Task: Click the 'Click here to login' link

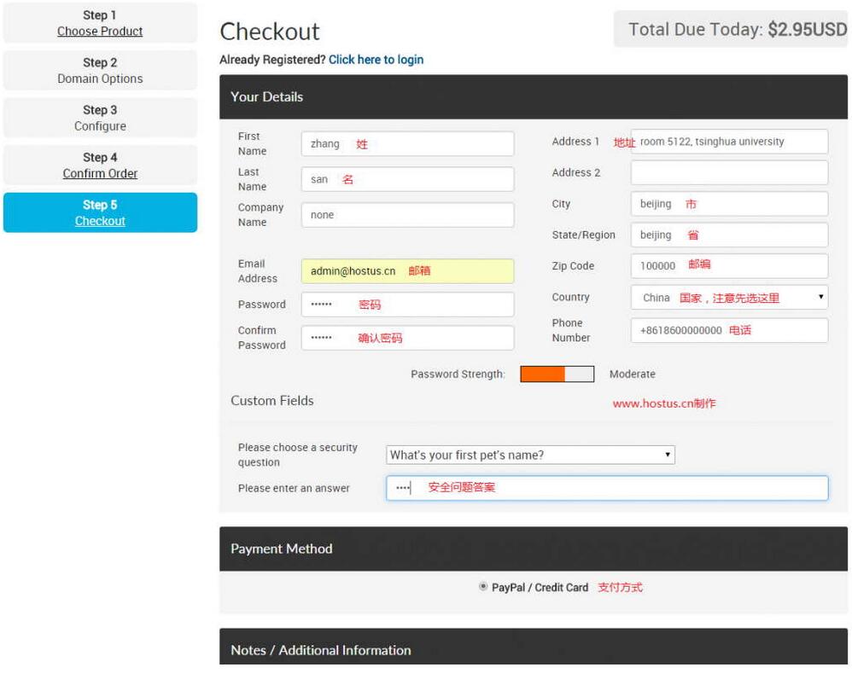Action: (x=376, y=60)
